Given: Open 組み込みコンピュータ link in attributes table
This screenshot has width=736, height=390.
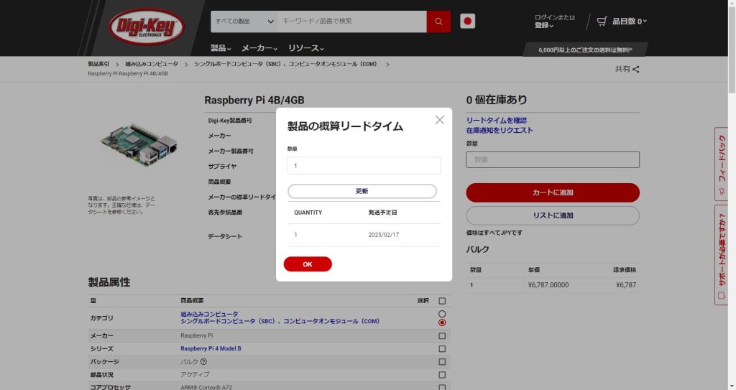Looking at the screenshot, I should click(209, 314).
